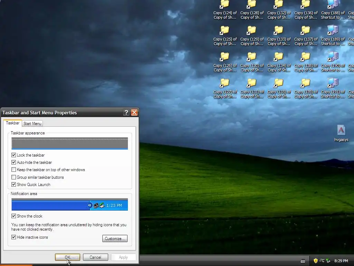
Task: Open the on-screen keyboard taskbar icon
Action: tap(303, 261)
